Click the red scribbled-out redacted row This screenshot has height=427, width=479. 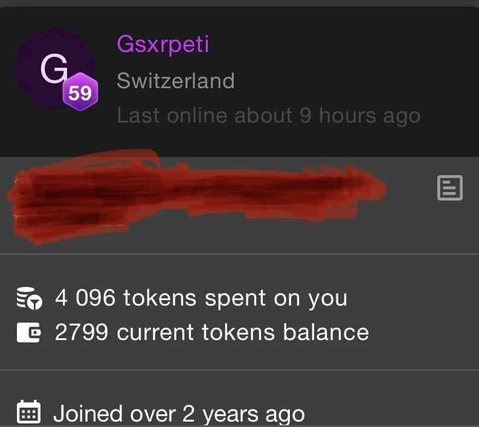[193, 193]
